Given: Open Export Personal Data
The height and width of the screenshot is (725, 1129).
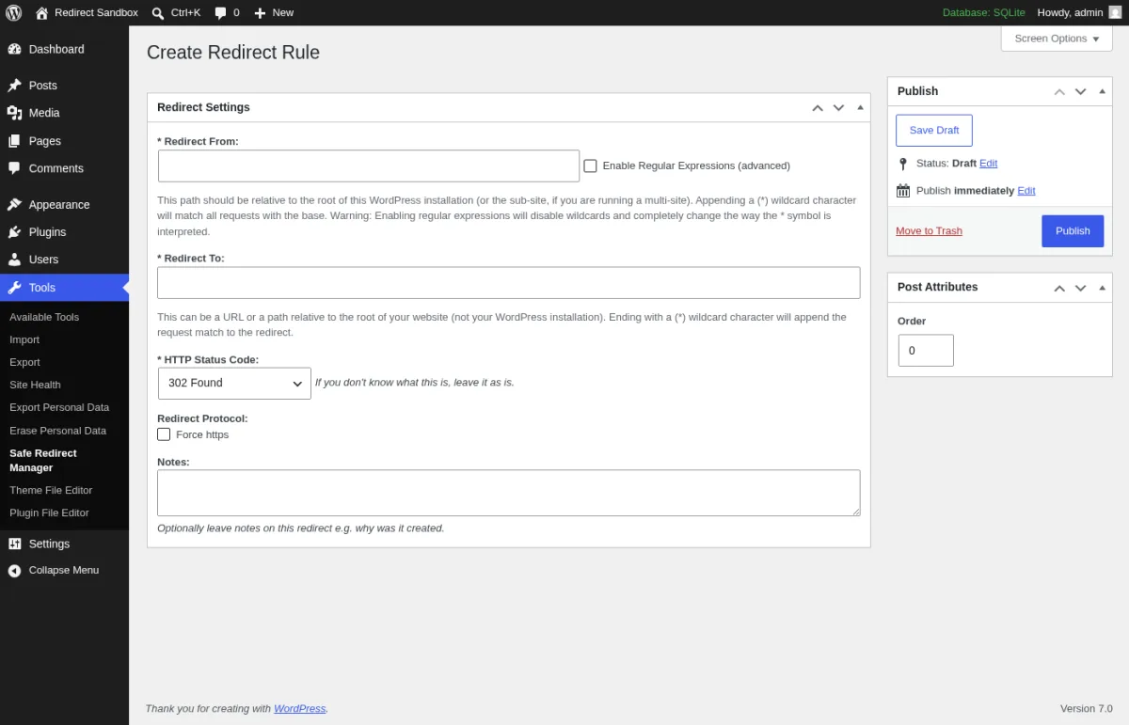Looking at the screenshot, I should tap(59, 407).
